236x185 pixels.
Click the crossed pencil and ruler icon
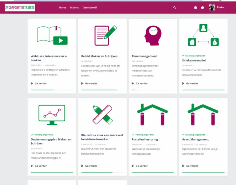102,114
